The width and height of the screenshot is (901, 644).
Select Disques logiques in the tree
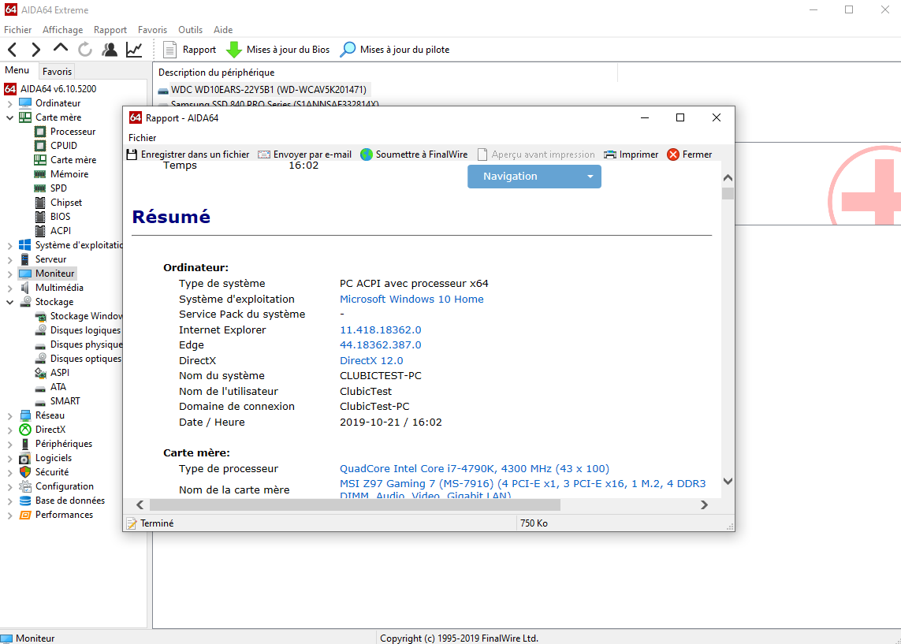pyautogui.click(x=85, y=330)
